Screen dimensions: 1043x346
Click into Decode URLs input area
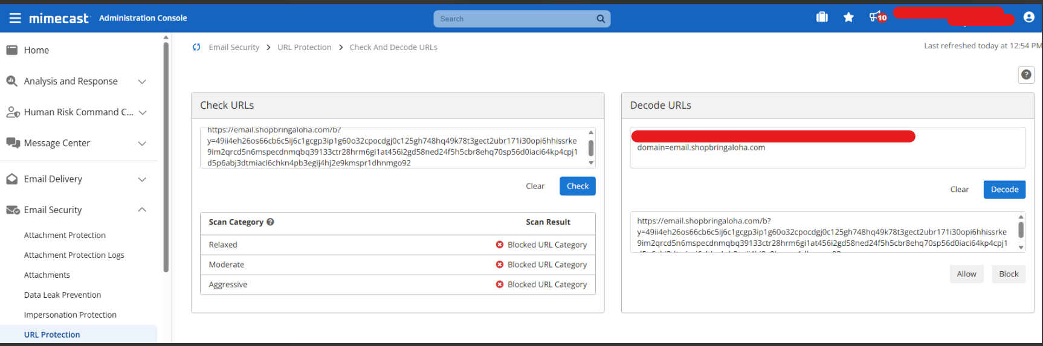click(x=827, y=147)
